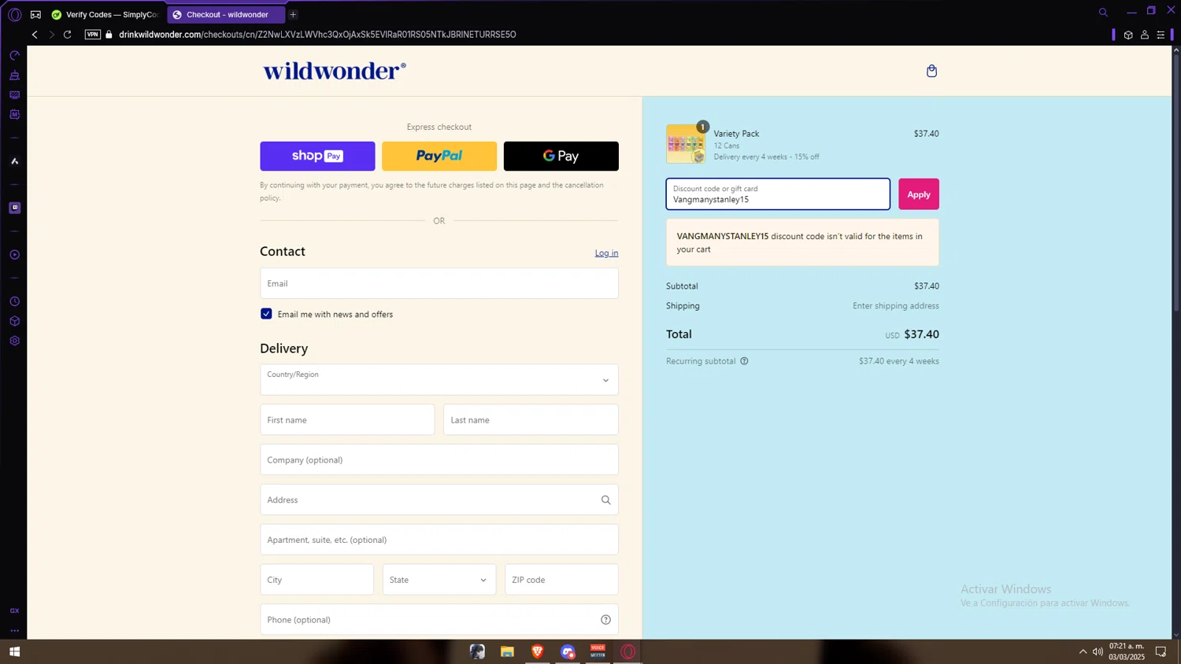This screenshot has width=1181, height=664.
Task: Show phone number help question icon
Action: pyautogui.click(x=605, y=620)
